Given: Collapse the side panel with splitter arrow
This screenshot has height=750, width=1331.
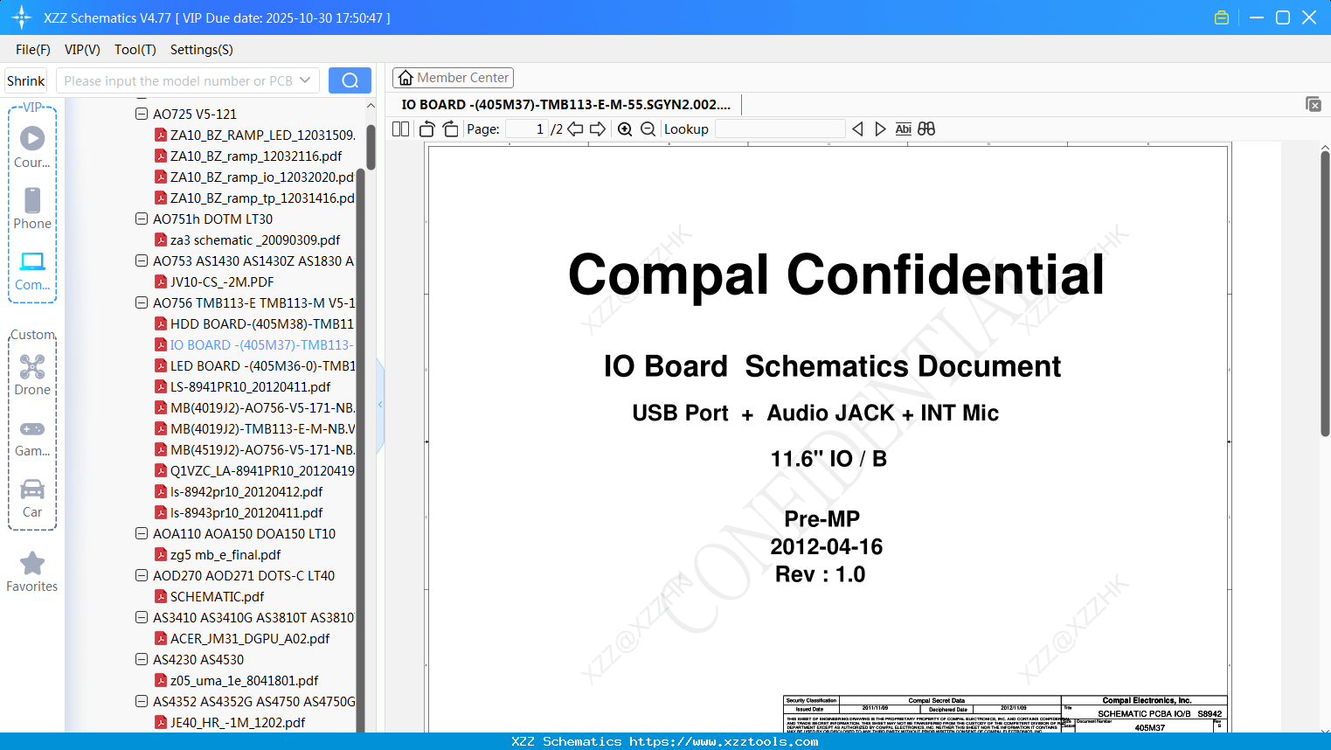Looking at the screenshot, I should coord(380,405).
